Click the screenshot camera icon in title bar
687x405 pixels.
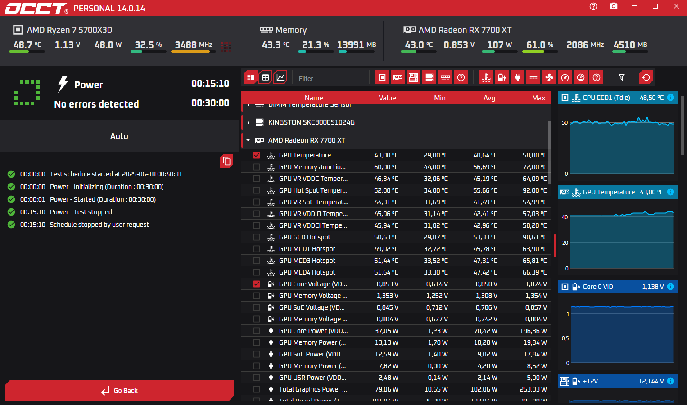click(613, 6)
